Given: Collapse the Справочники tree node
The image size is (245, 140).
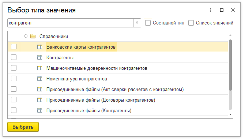Looking at the screenshot, I should (x=26, y=36).
